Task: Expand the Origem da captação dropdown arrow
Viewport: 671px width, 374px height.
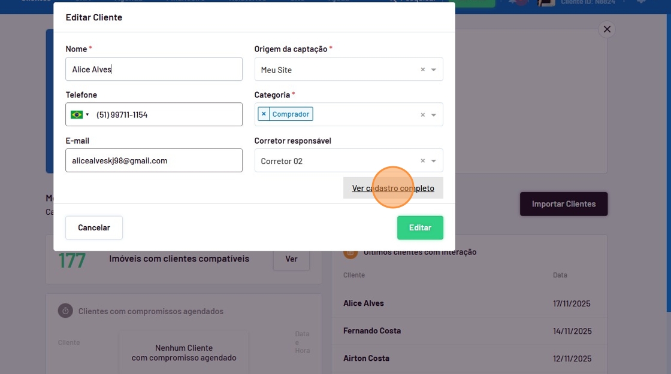Action: pyautogui.click(x=434, y=69)
